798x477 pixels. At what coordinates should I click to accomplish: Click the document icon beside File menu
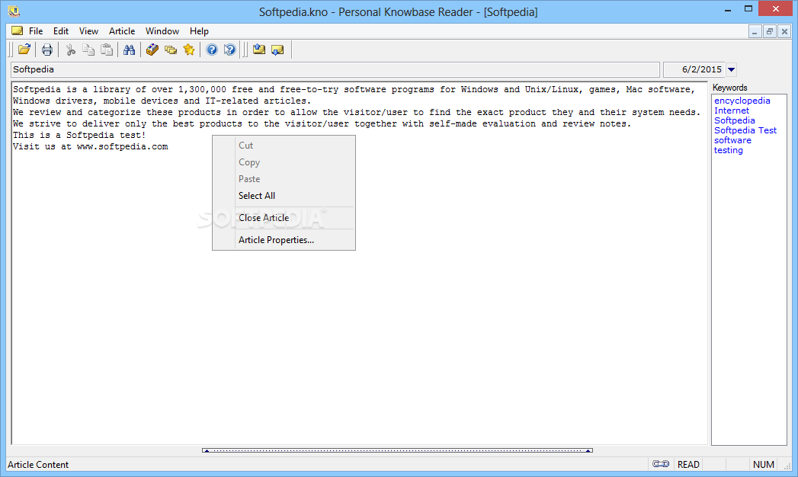pos(18,30)
